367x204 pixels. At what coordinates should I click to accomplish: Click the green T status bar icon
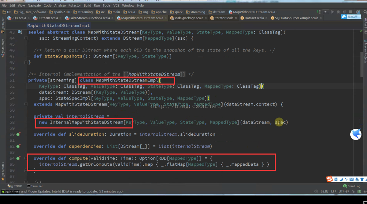pos(359,191)
